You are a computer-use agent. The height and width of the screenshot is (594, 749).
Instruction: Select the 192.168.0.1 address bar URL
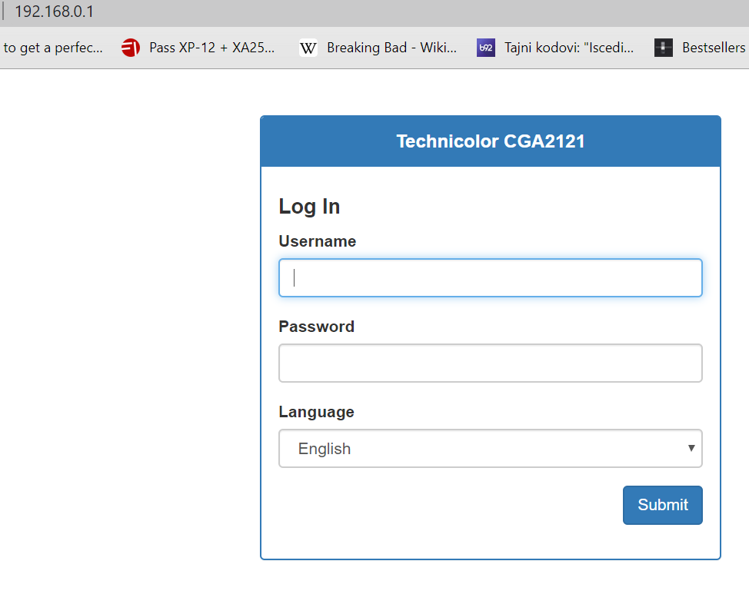click(54, 12)
